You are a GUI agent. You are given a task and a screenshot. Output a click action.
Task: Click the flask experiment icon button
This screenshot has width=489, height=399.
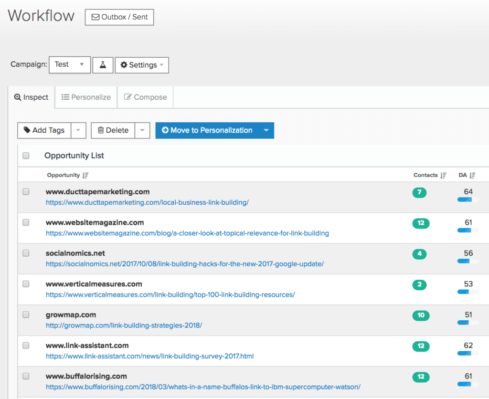pos(103,65)
